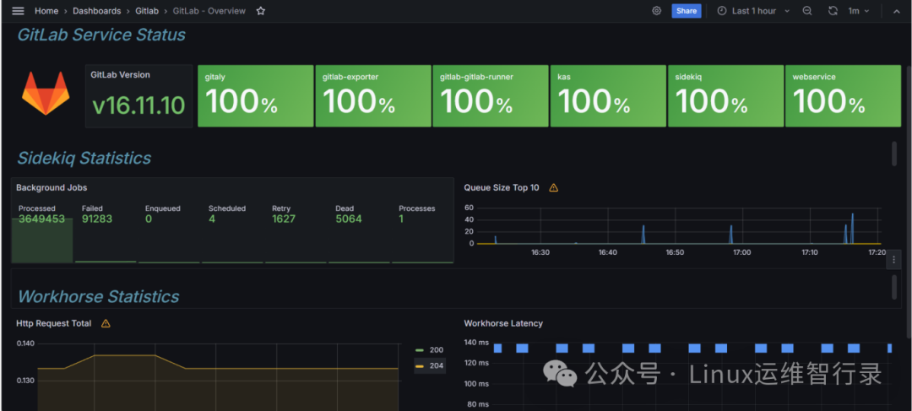Click Failed value 91283
Viewport: 912px width, 411px height.
tap(97, 219)
